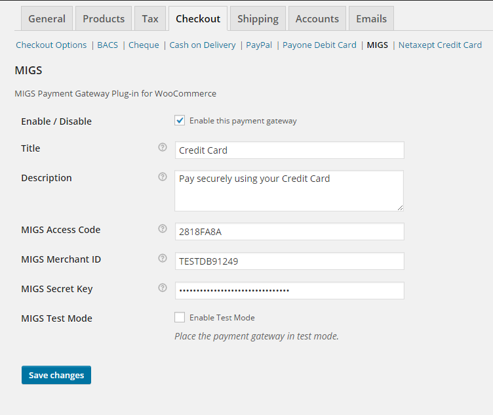Open the Emails tab

pyautogui.click(x=371, y=18)
